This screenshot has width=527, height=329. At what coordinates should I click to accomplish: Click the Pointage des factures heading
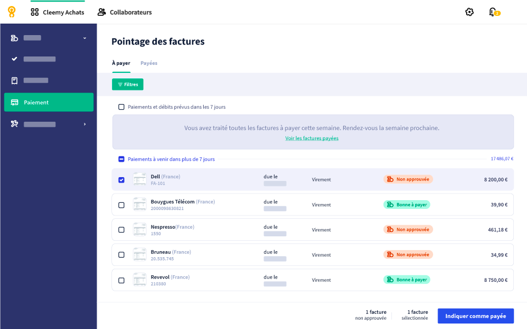(x=158, y=41)
